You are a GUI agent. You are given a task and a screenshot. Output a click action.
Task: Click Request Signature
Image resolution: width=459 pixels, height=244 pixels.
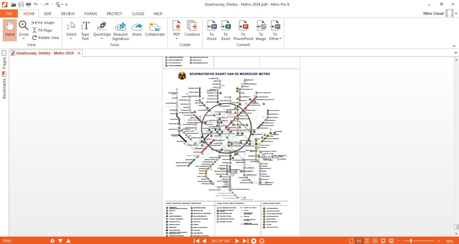(121, 31)
